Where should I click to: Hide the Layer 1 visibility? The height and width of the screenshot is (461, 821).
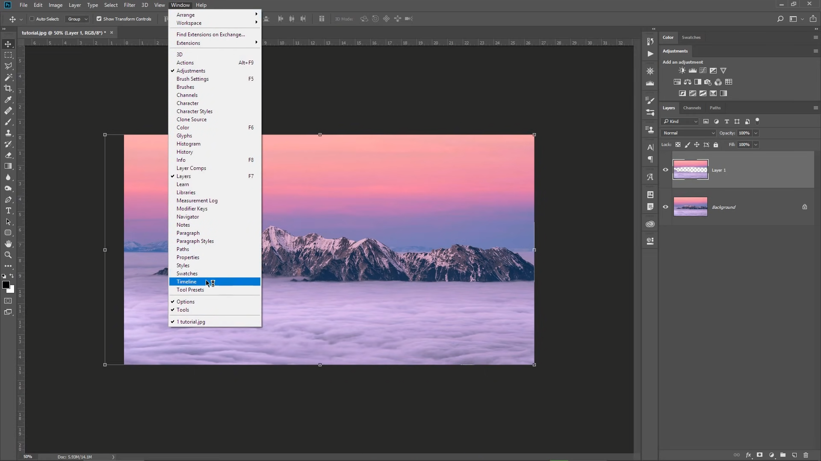pyautogui.click(x=665, y=170)
